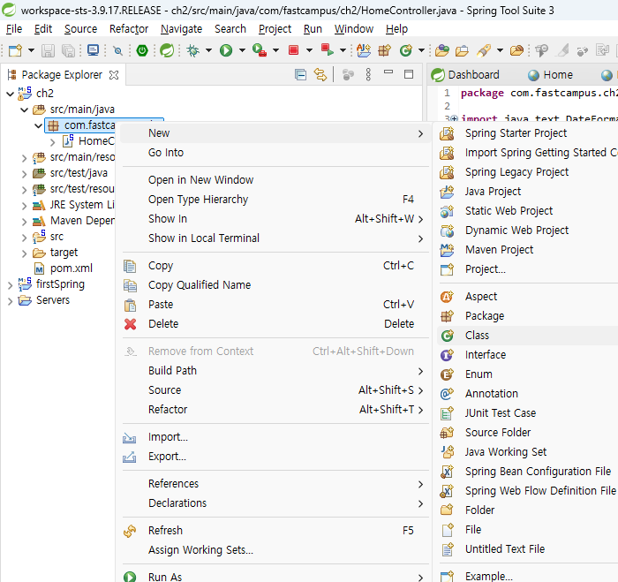Screen dimensions: 618x582
Task: Toggle Link with Editor in Package Explorer
Action: pyautogui.click(x=320, y=74)
